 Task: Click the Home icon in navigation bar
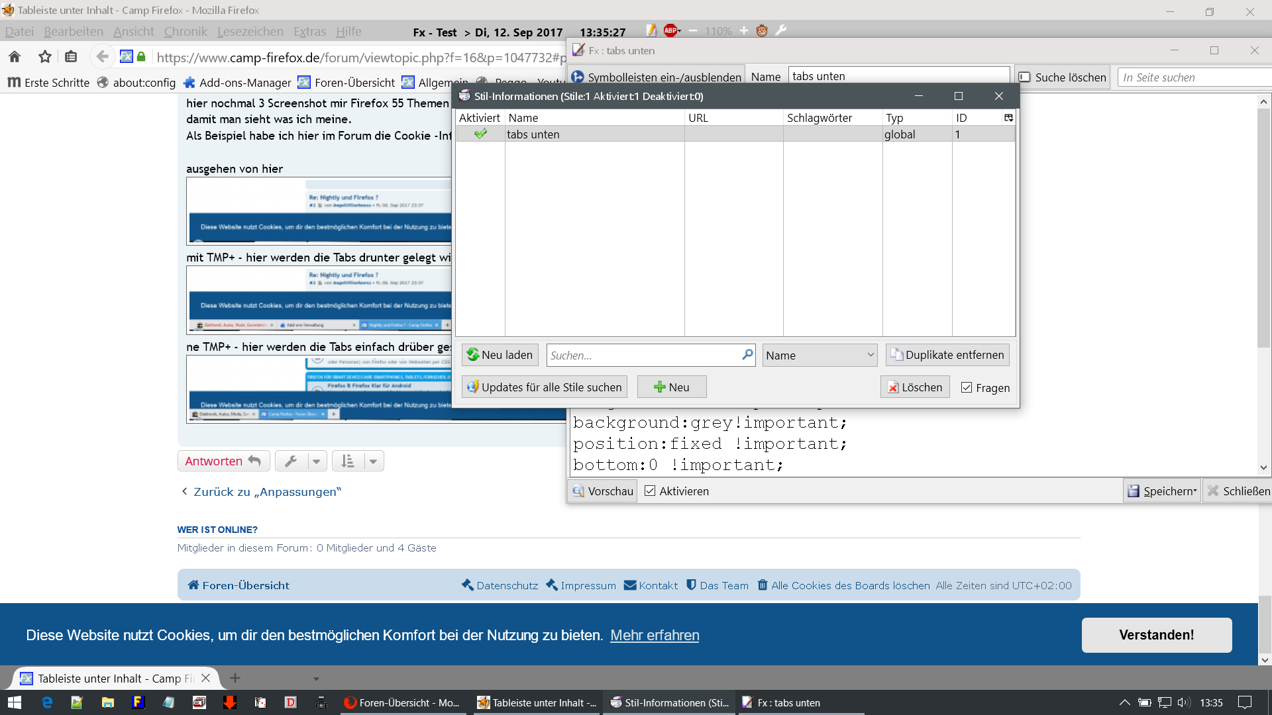coord(15,57)
